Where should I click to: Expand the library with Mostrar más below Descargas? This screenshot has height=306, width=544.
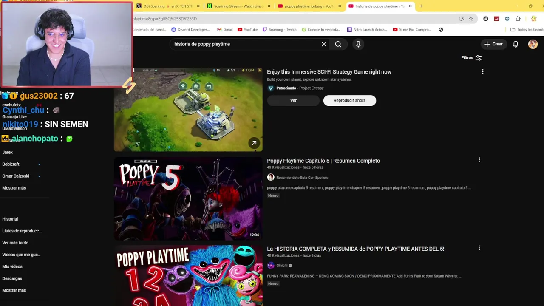pos(14,290)
